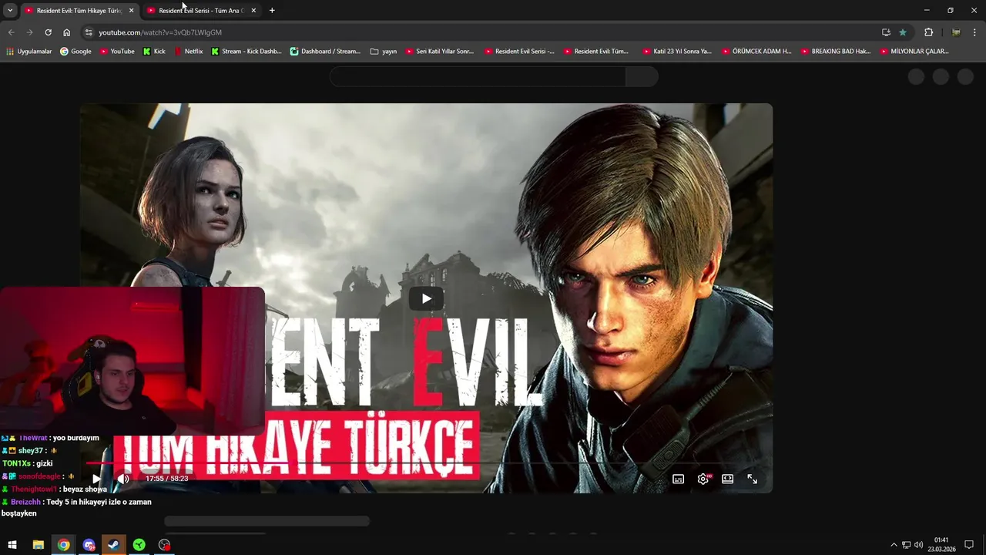Viewport: 986px width, 555px height.
Task: Open 'Resident Evil: Tüm...' bookmark
Action: [x=596, y=52]
